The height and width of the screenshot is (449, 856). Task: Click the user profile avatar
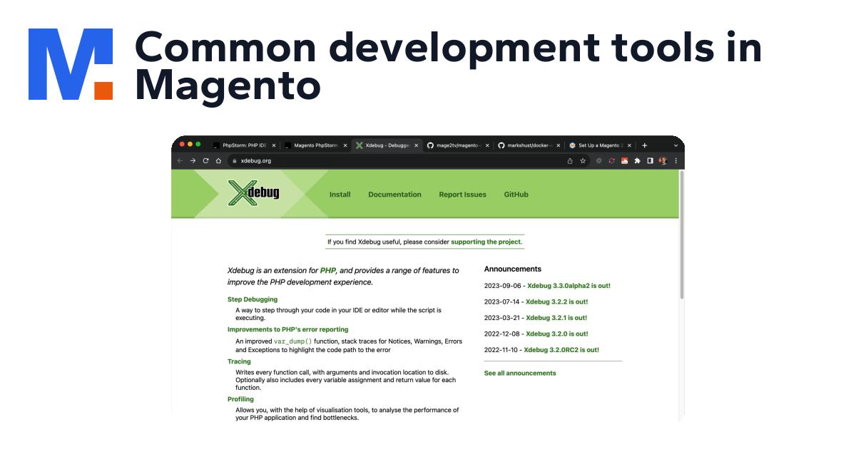pos(663,161)
